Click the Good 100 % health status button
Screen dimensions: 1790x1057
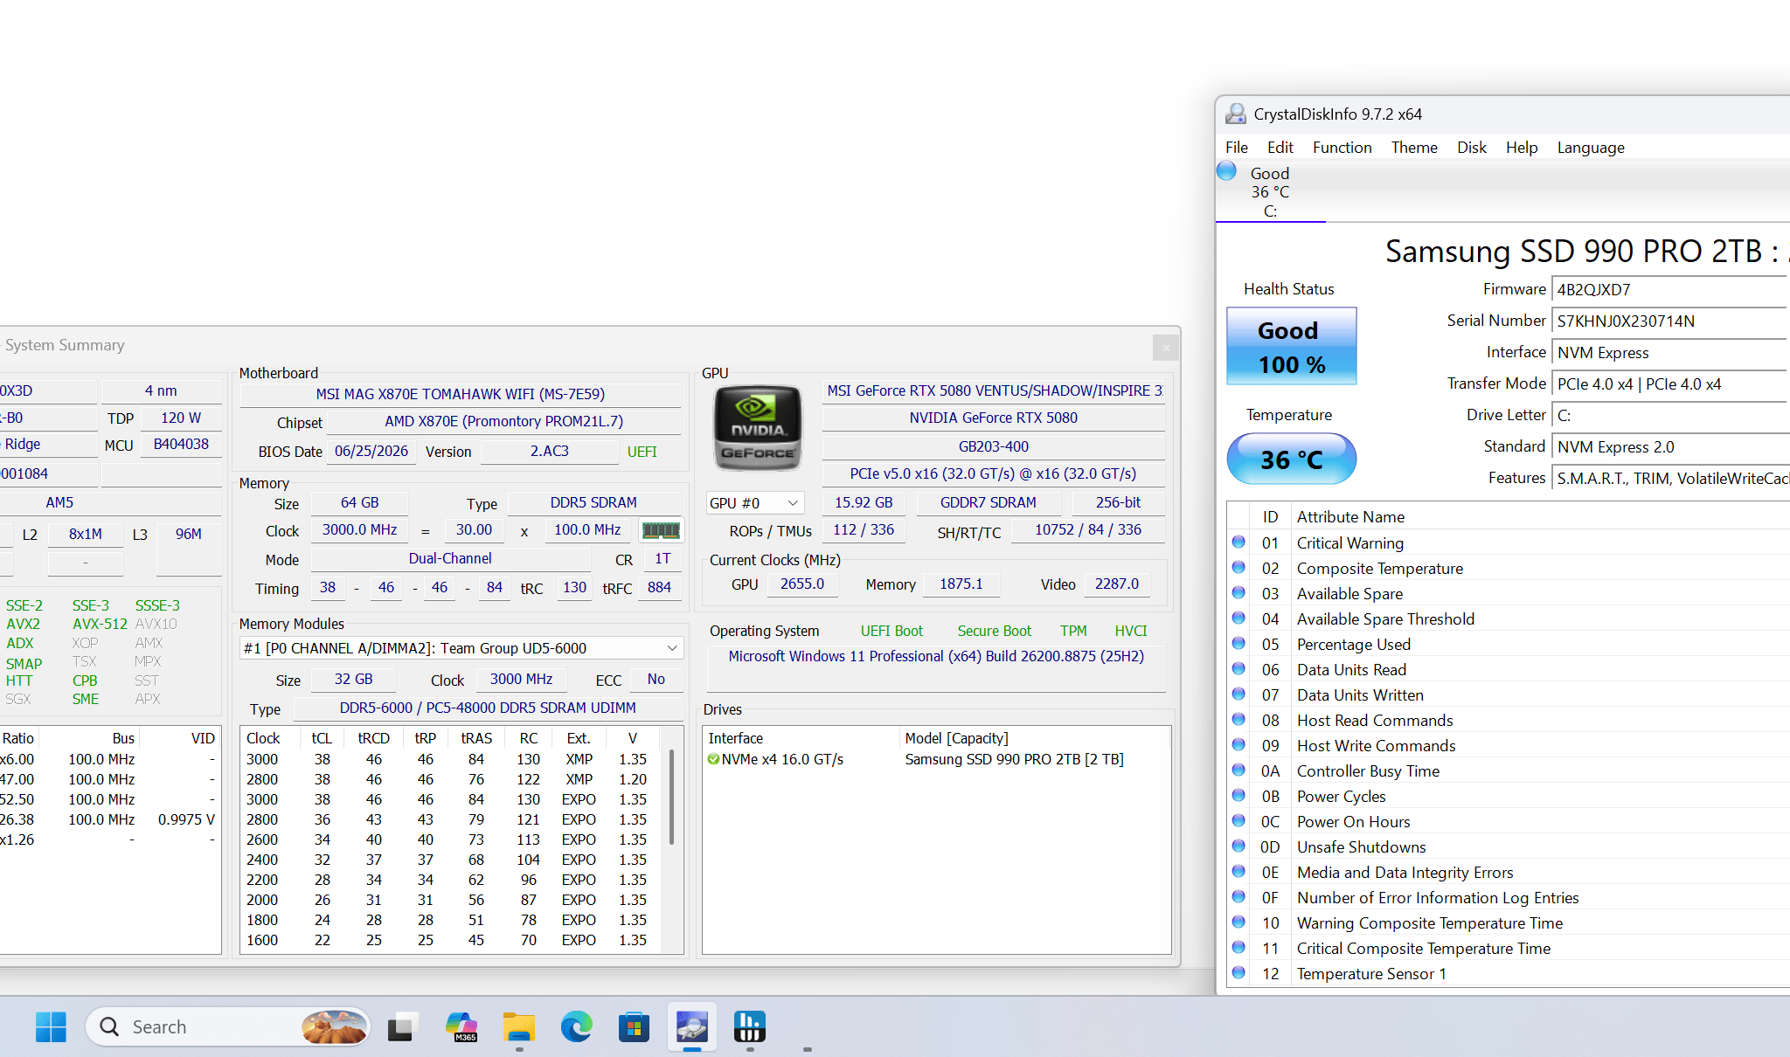(x=1292, y=346)
